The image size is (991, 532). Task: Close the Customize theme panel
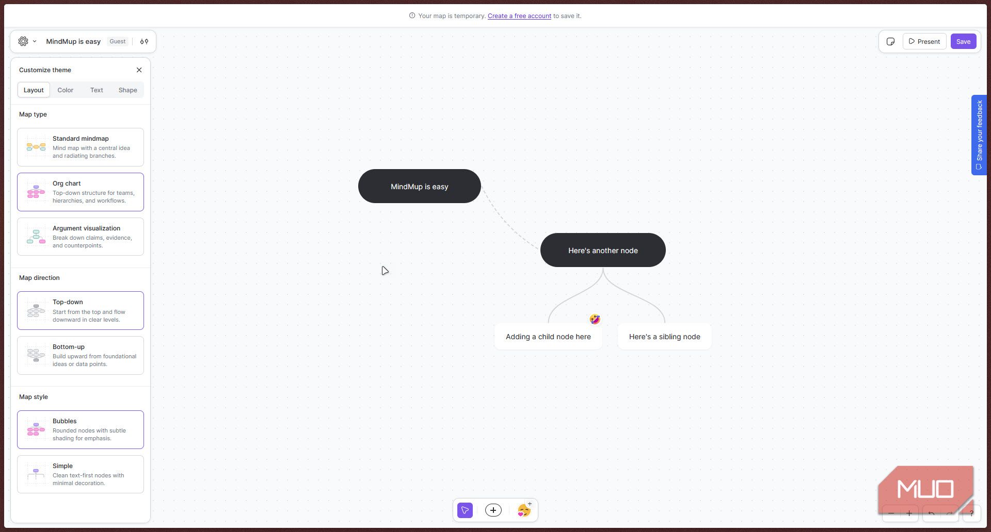[x=139, y=70]
